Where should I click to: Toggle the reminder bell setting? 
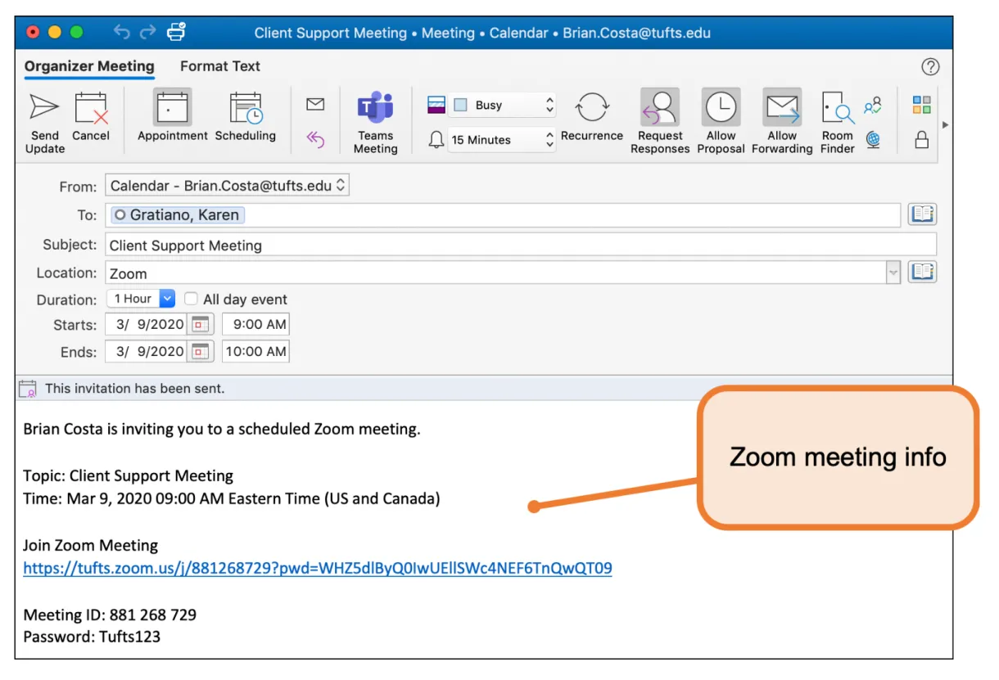click(x=436, y=140)
